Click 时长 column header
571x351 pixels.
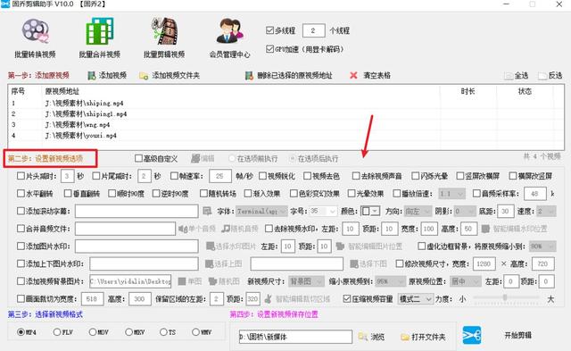pos(468,91)
